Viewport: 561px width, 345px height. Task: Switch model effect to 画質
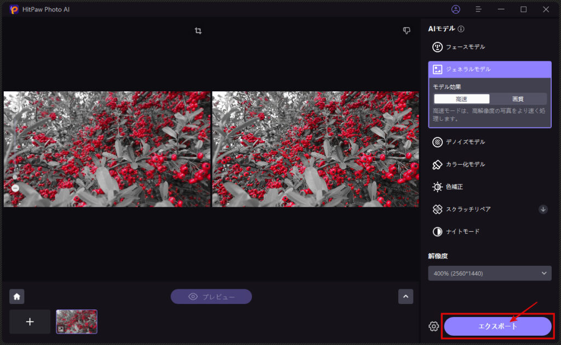518,99
